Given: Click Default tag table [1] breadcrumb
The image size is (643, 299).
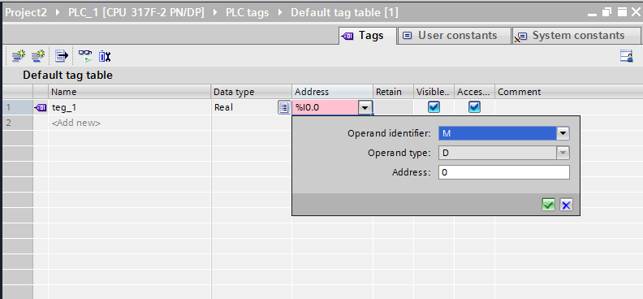Looking at the screenshot, I should click(x=344, y=13).
